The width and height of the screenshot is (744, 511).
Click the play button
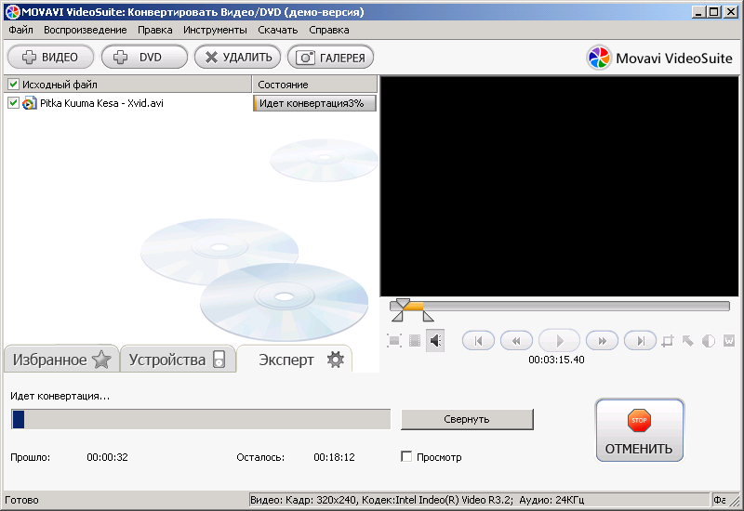click(x=560, y=340)
